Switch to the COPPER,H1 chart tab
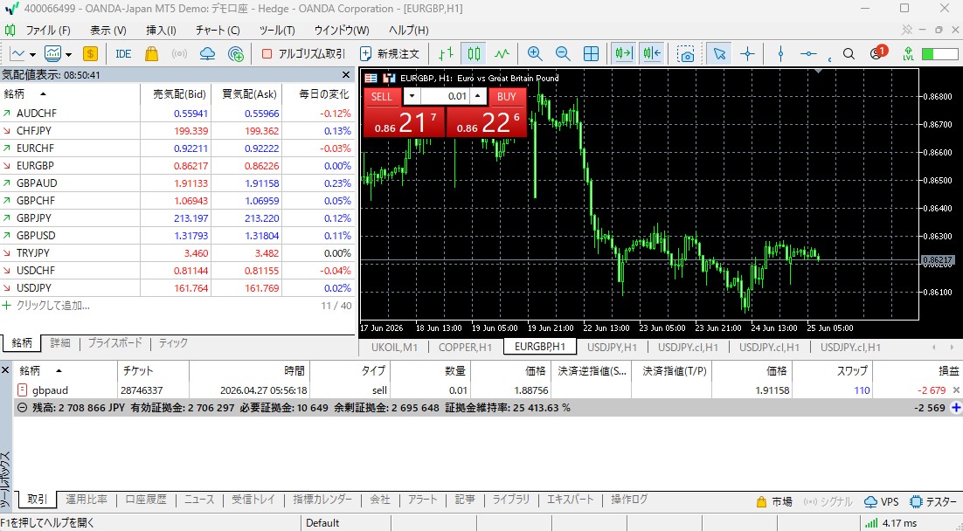 (465, 347)
